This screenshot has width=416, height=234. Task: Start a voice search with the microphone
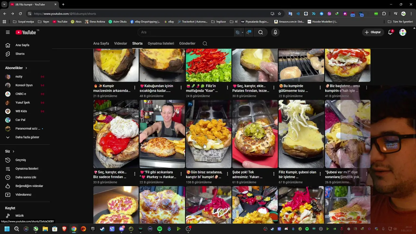(x=275, y=32)
